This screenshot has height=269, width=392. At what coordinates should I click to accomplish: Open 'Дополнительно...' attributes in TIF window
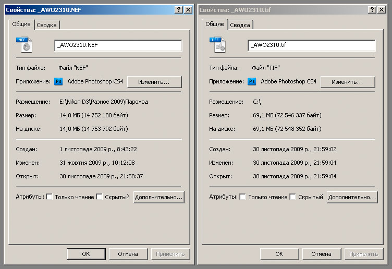[352, 197]
